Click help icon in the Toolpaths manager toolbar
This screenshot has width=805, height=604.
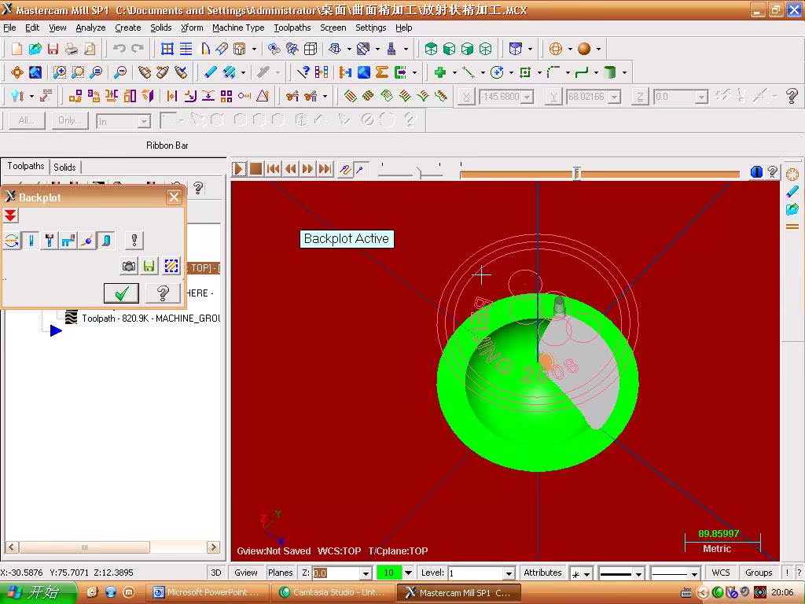point(198,189)
